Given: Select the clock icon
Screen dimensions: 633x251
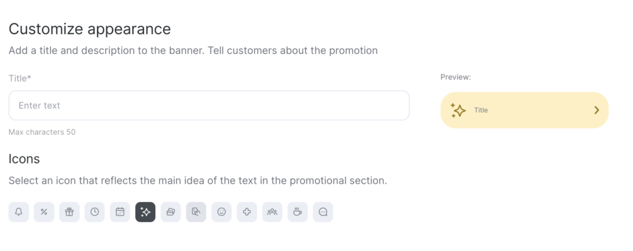Looking at the screenshot, I should pos(95,212).
